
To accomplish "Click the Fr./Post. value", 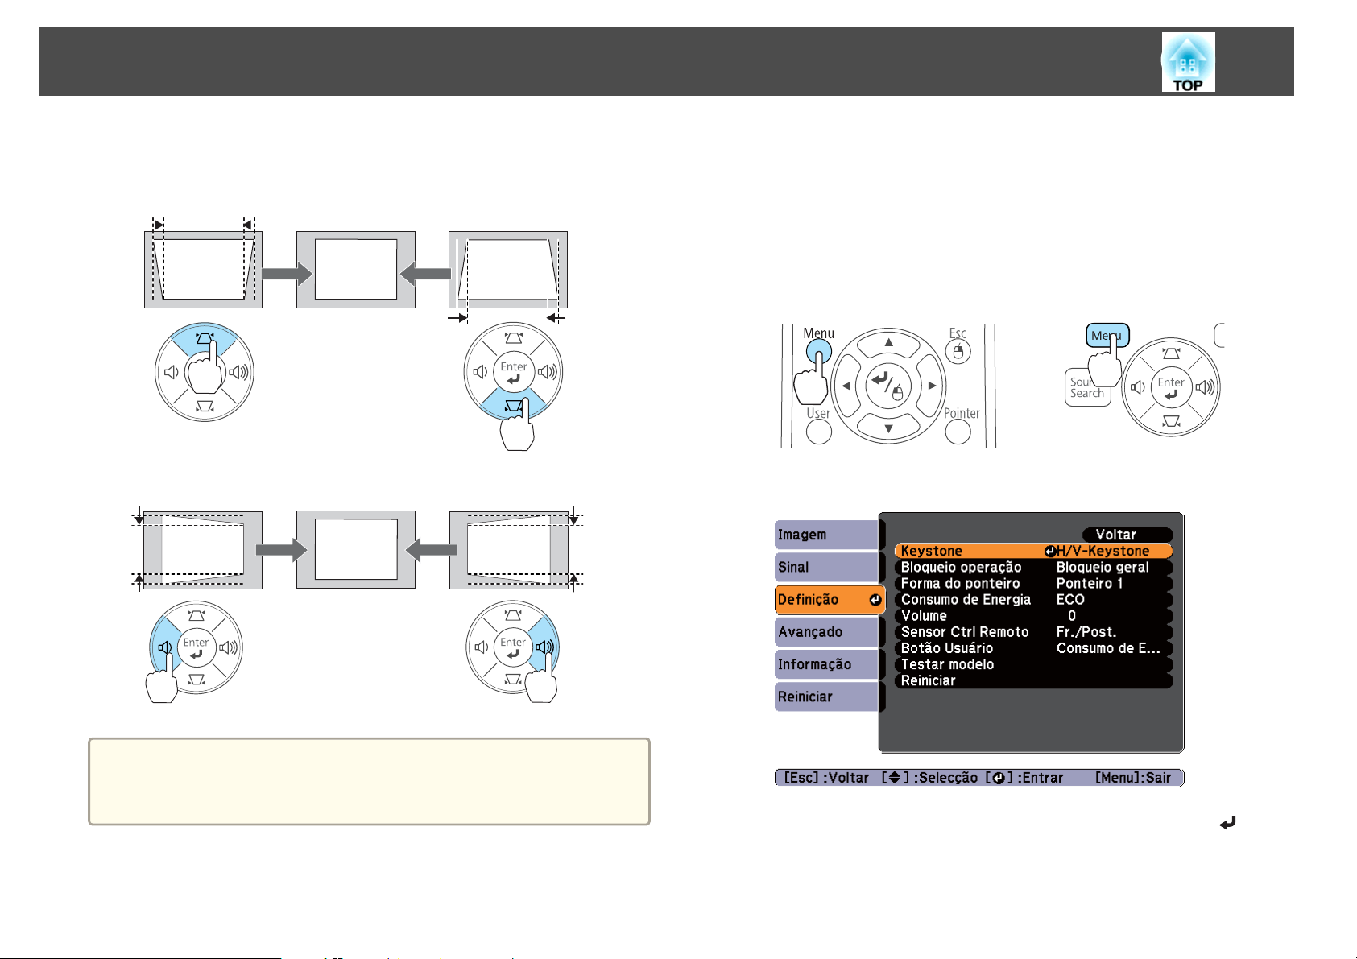I will coord(1086,632).
